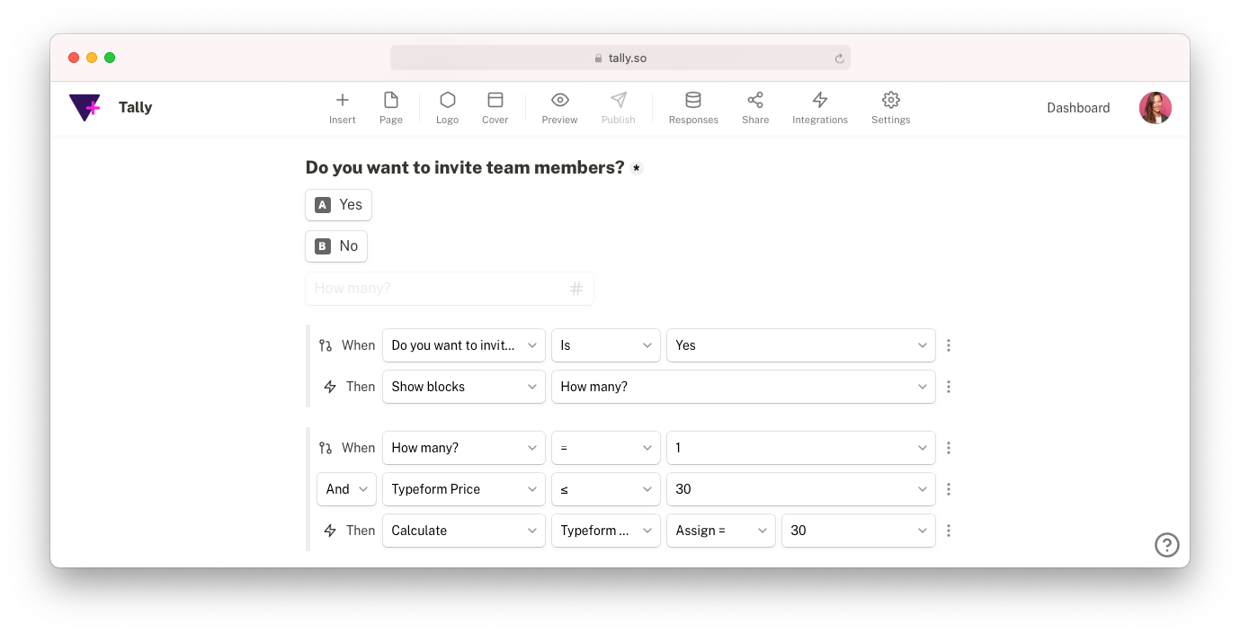1240x634 pixels.
Task: Click the question title 'Do you want to invite team members?'
Action: 465,167
